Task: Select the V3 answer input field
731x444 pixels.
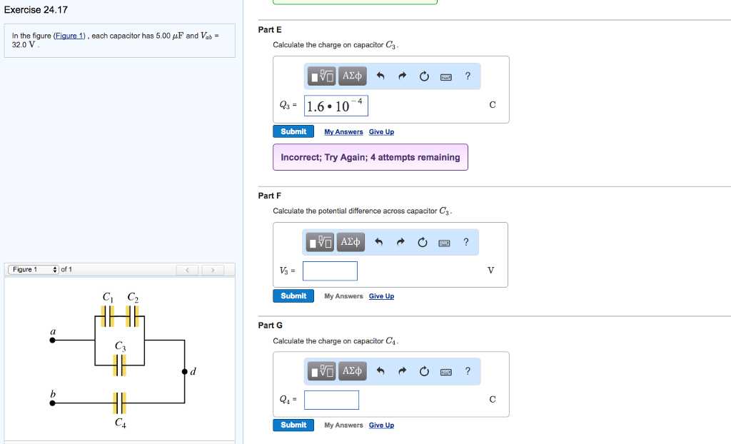Action: (x=331, y=271)
